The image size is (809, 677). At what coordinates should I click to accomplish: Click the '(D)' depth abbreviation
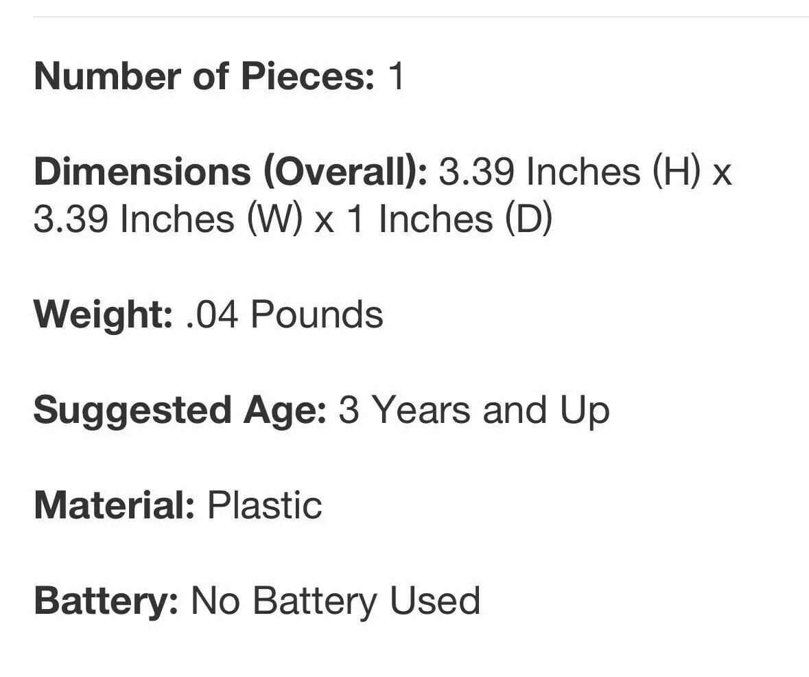528,220
